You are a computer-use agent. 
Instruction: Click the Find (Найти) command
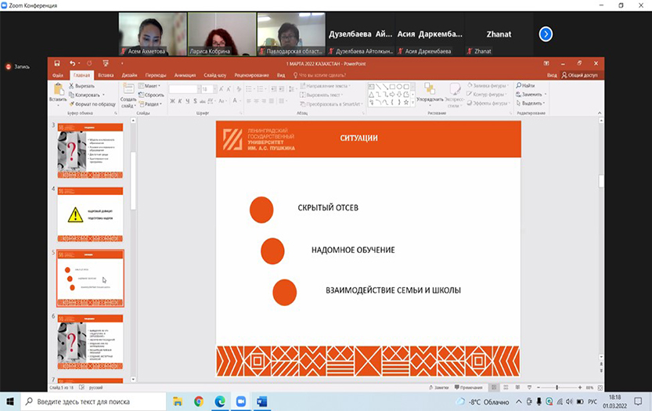(x=526, y=85)
